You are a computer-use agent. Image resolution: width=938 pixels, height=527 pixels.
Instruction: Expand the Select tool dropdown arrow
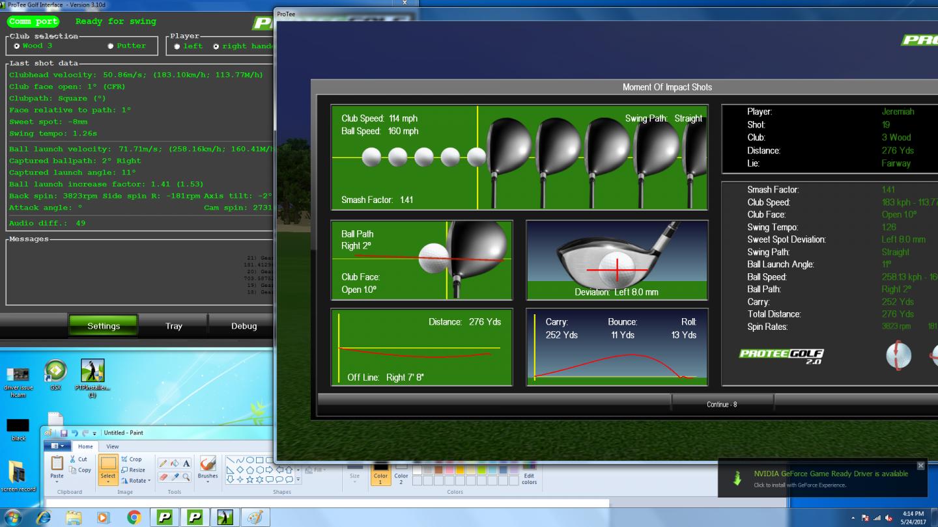108,481
